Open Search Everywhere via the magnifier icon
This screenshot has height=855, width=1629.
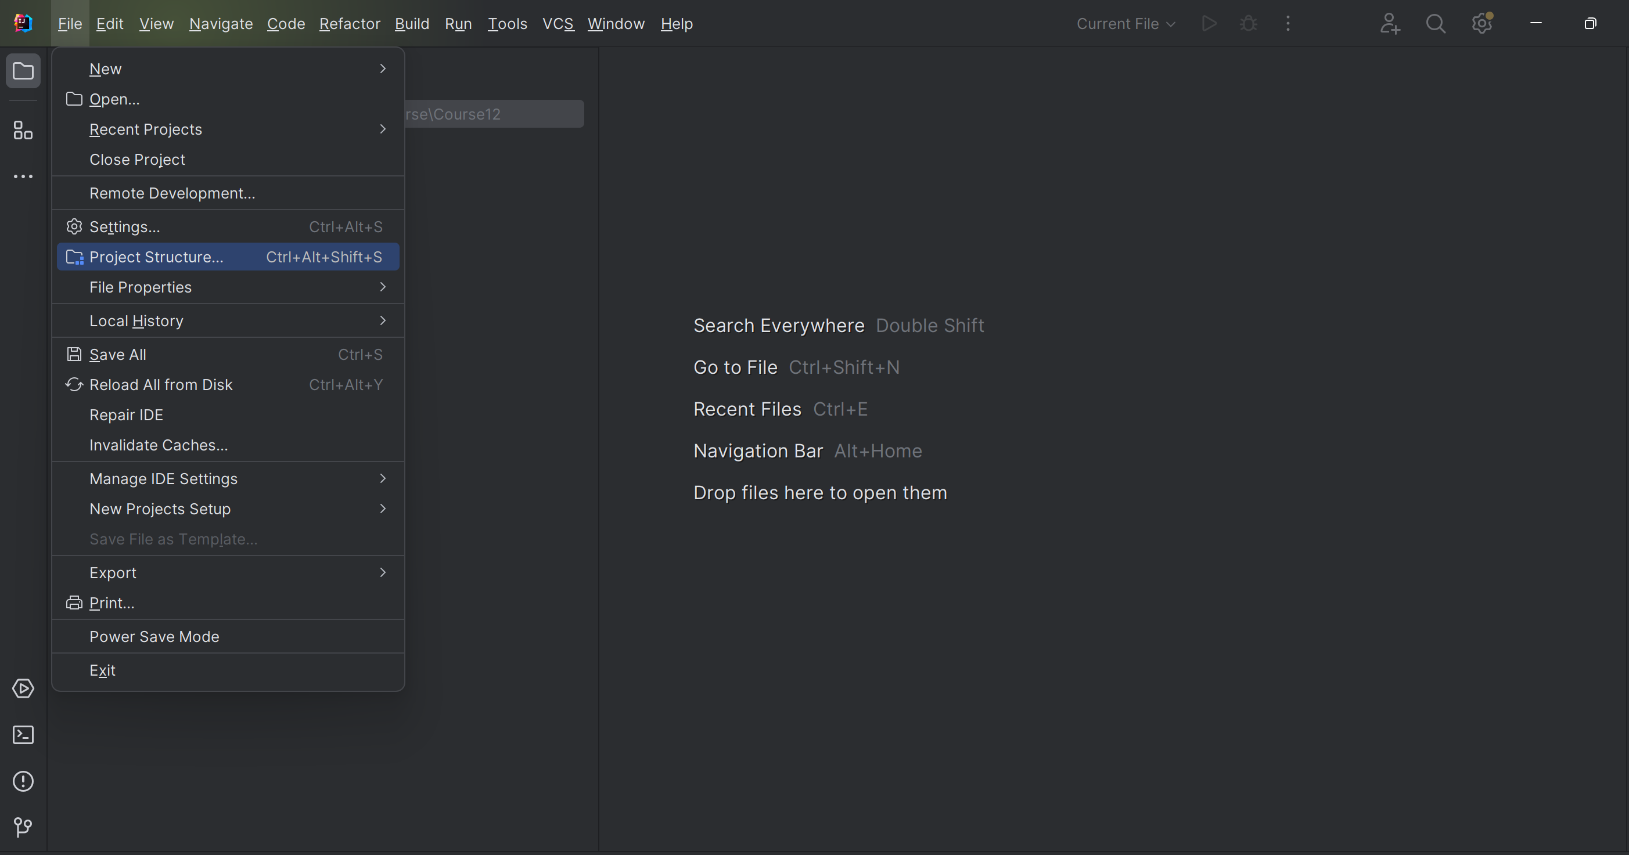pyautogui.click(x=1436, y=23)
